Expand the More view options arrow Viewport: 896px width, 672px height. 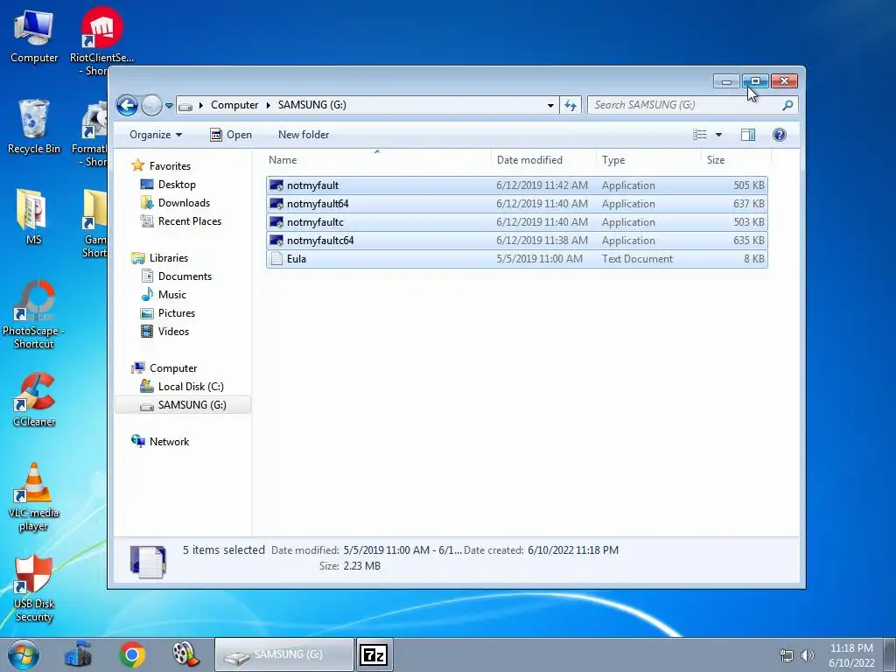click(719, 135)
